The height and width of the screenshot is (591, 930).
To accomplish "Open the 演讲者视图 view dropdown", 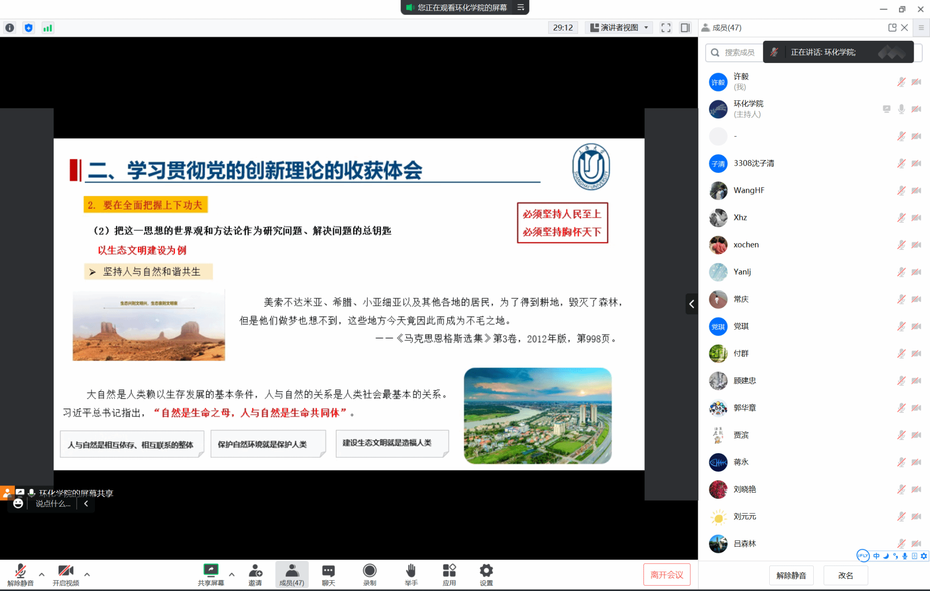I will point(619,28).
